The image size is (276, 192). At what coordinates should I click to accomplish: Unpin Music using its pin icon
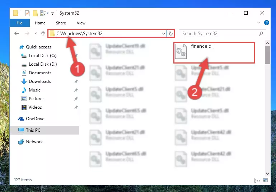[76, 90]
